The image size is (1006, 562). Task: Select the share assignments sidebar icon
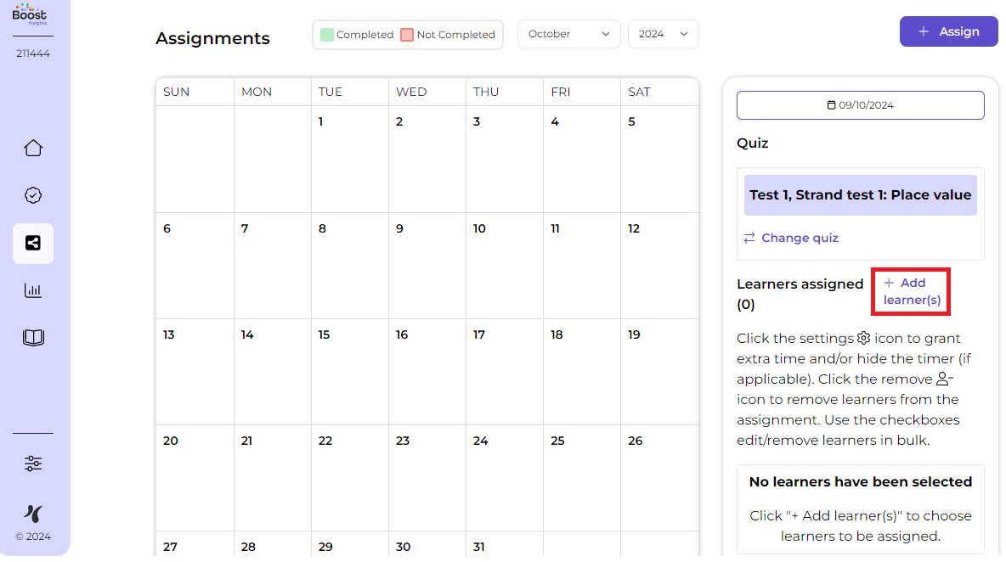pos(33,244)
